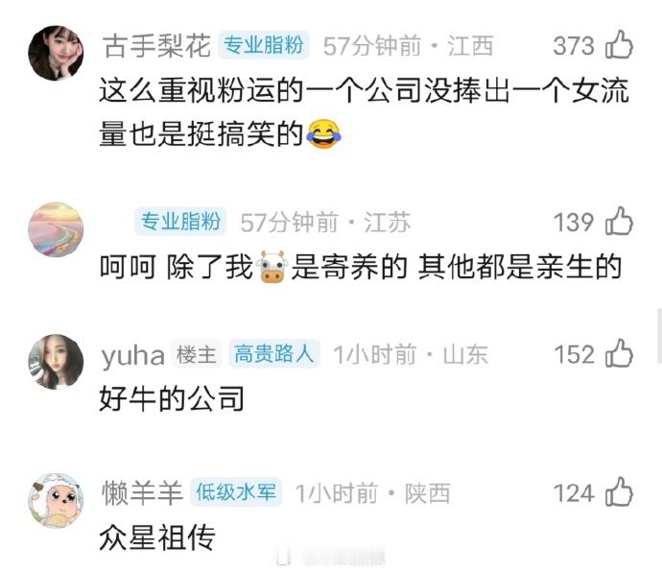This screenshot has height=573, width=662.
Task: Like the comment with 139 likes
Action: [x=619, y=222]
